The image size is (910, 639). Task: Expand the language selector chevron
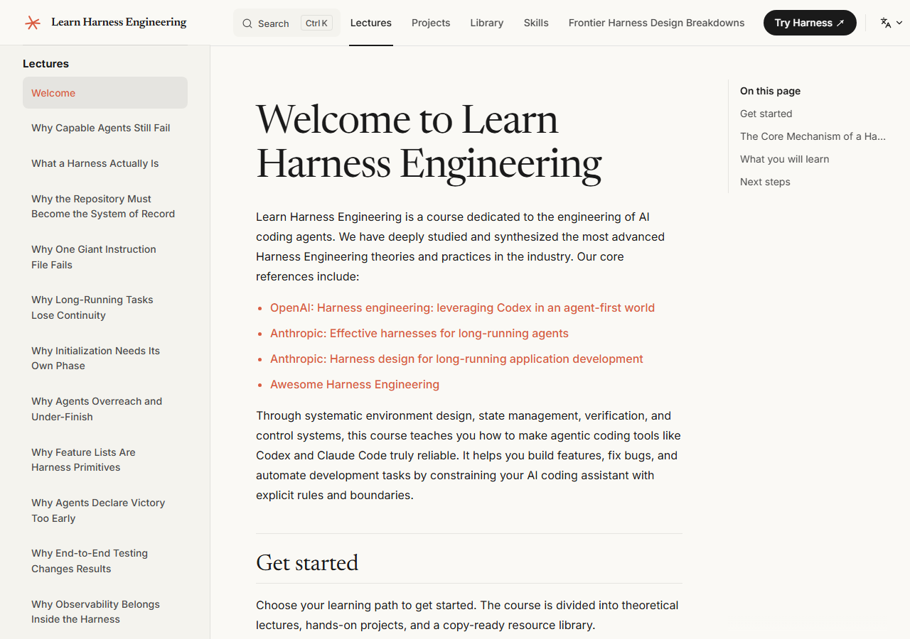pos(899,23)
